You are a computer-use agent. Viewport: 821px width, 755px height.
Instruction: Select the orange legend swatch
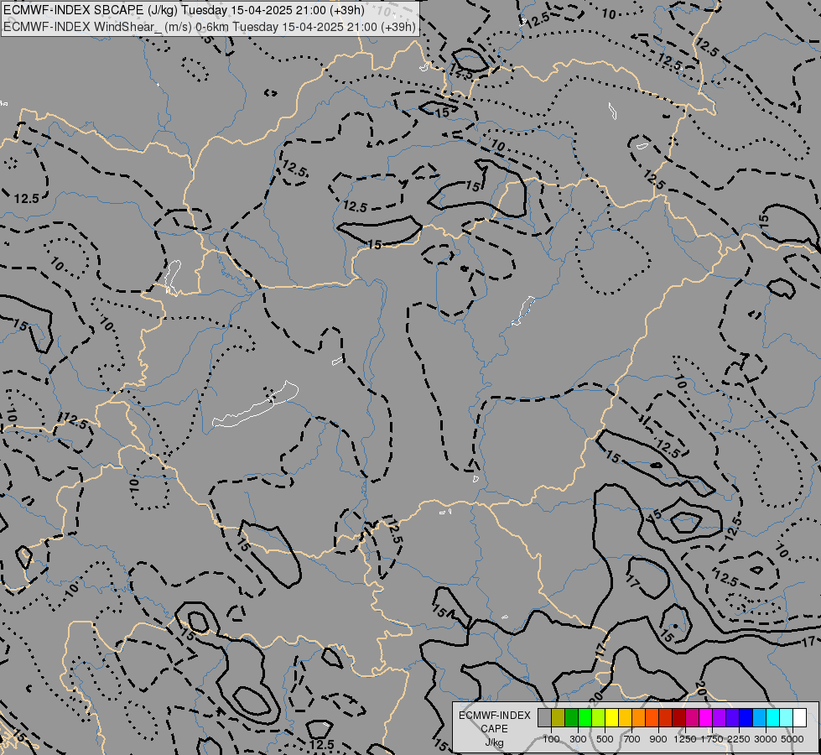pyautogui.click(x=638, y=718)
